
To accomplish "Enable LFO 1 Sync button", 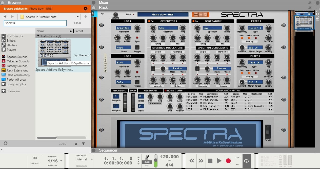I will click(137, 38).
